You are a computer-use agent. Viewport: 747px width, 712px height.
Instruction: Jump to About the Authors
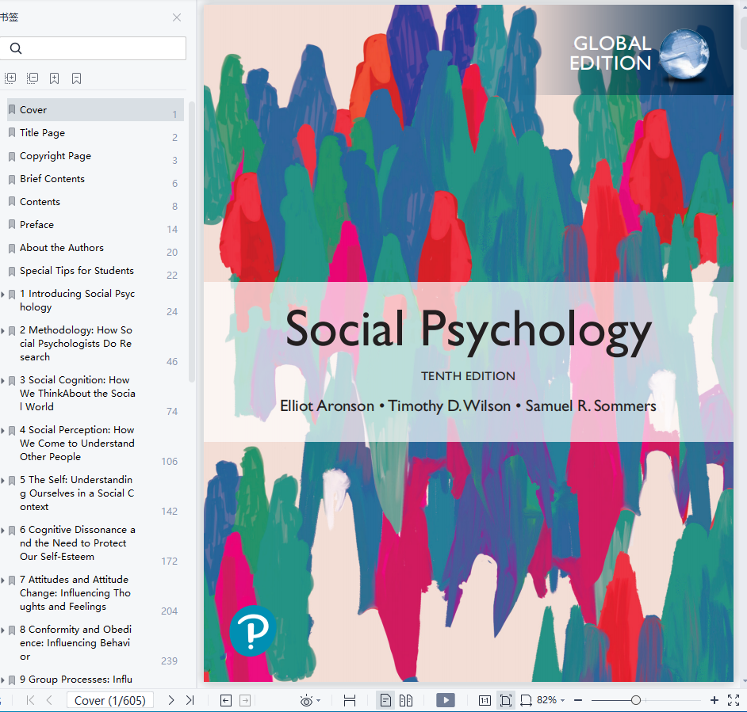click(95, 247)
